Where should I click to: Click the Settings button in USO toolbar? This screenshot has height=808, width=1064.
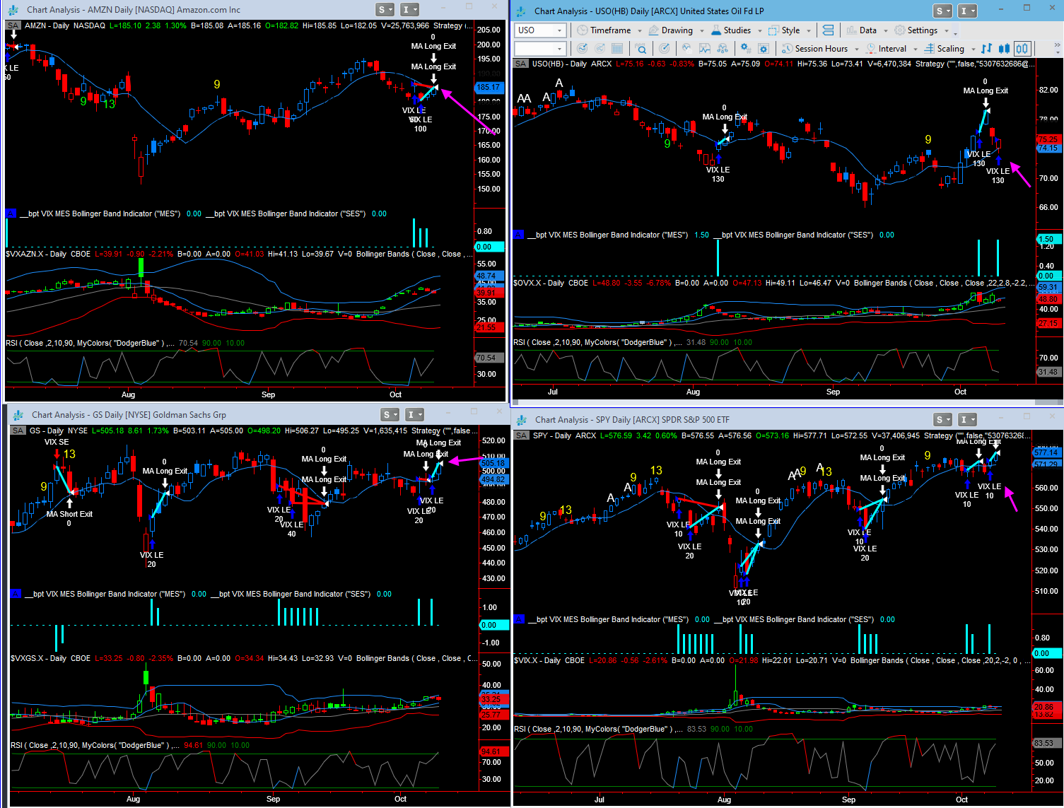(922, 30)
